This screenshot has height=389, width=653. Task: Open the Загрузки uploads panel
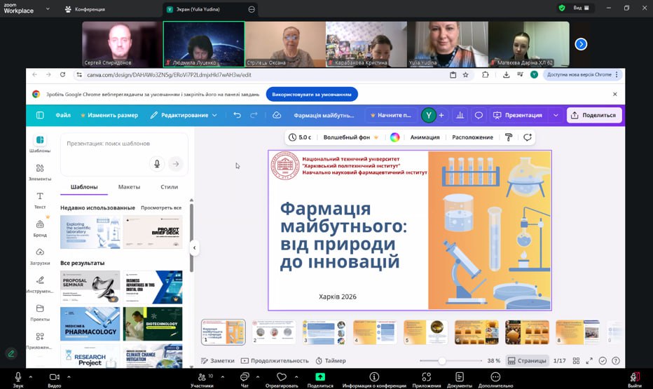coord(40,256)
